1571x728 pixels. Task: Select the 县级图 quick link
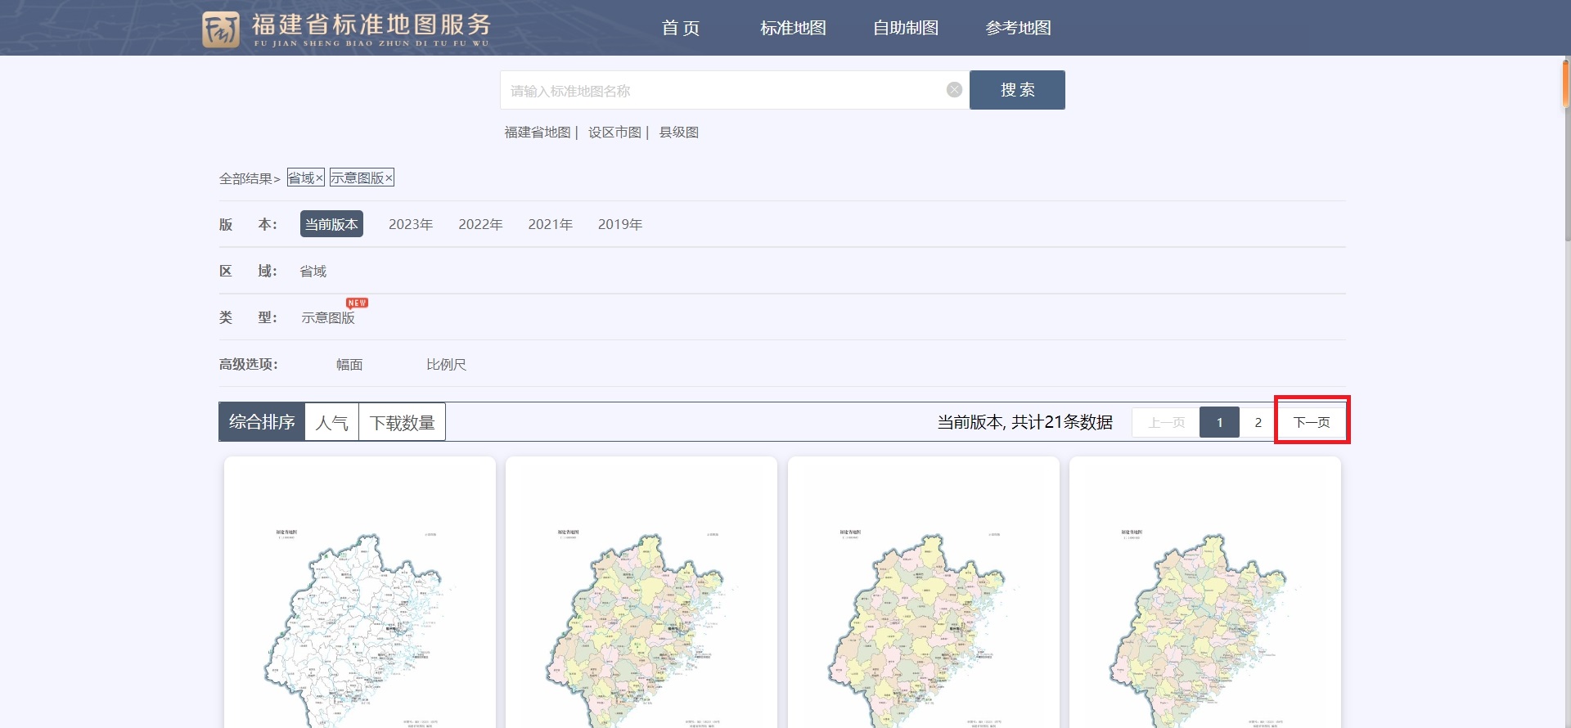click(679, 133)
